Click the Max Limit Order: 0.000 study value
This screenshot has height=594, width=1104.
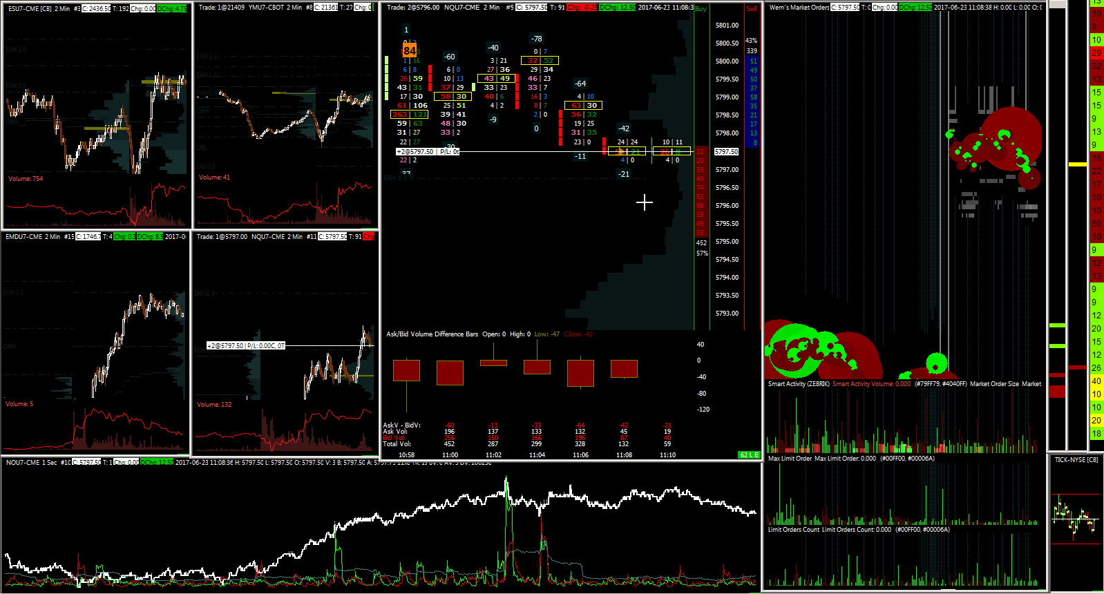coord(846,459)
